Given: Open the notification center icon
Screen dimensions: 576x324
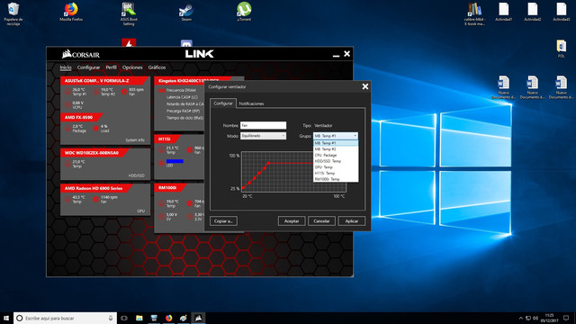Looking at the screenshot, I should (x=566, y=318).
